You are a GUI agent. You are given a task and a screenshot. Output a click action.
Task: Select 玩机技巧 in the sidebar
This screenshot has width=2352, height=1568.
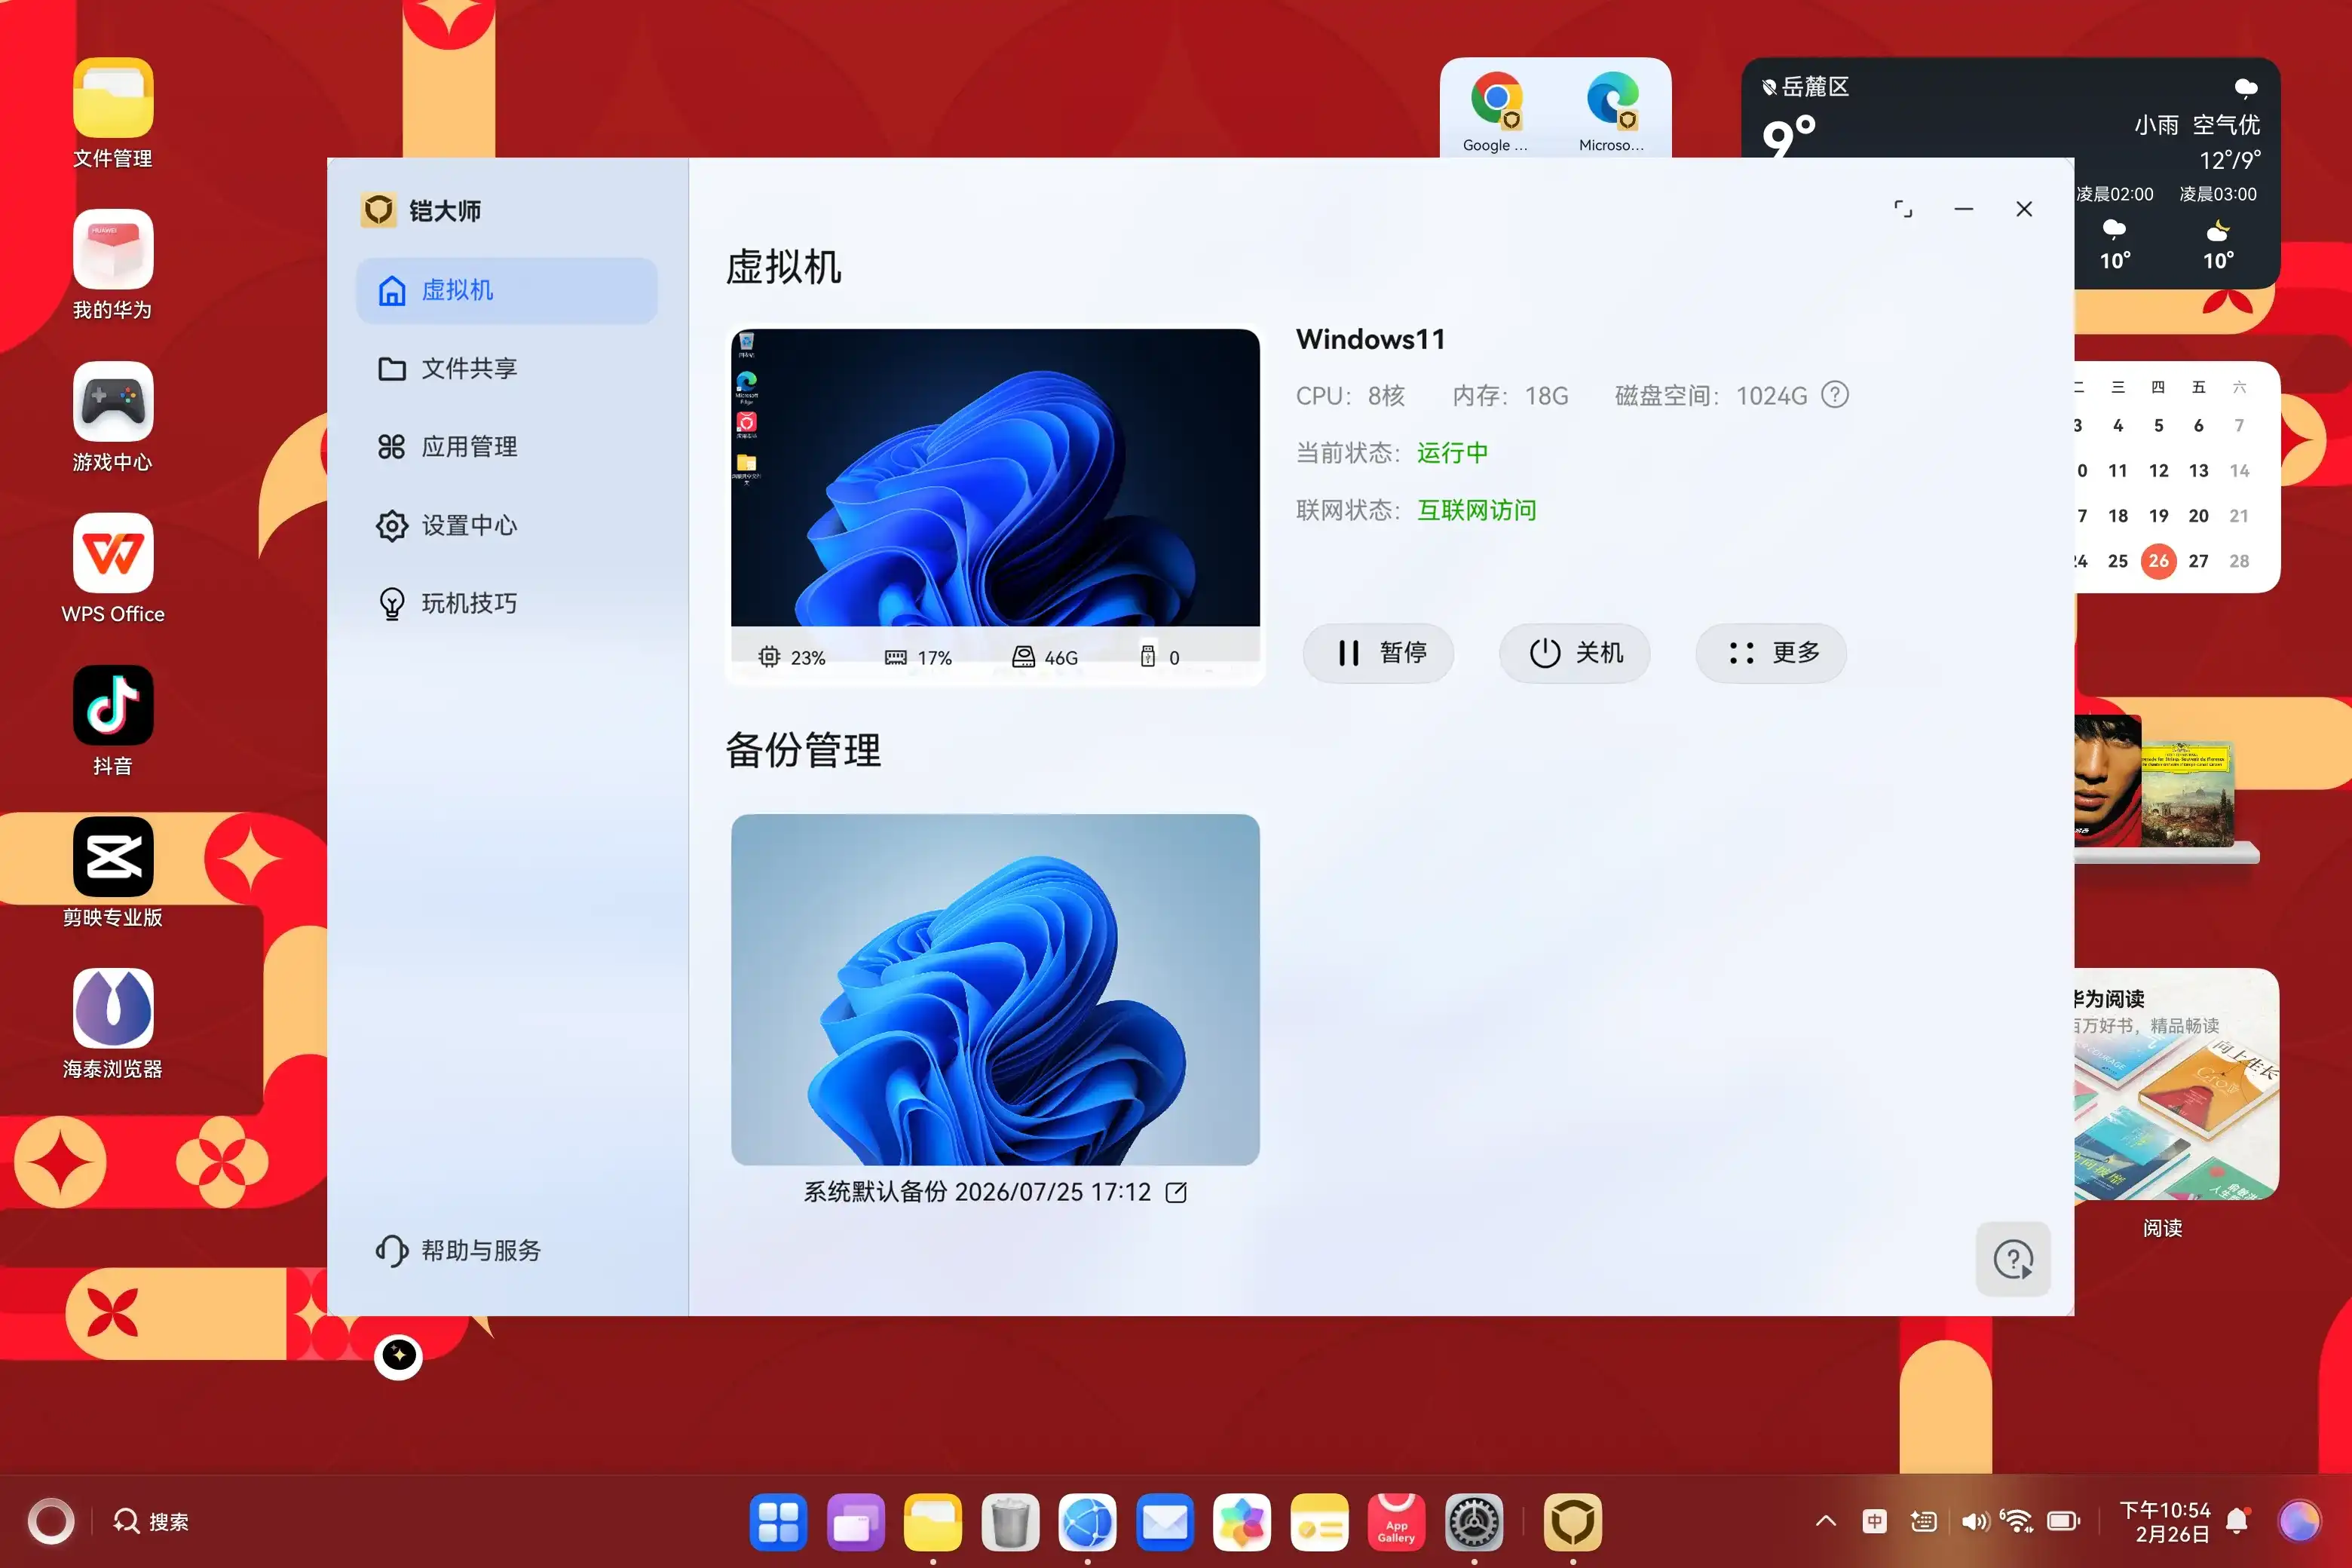(x=507, y=603)
